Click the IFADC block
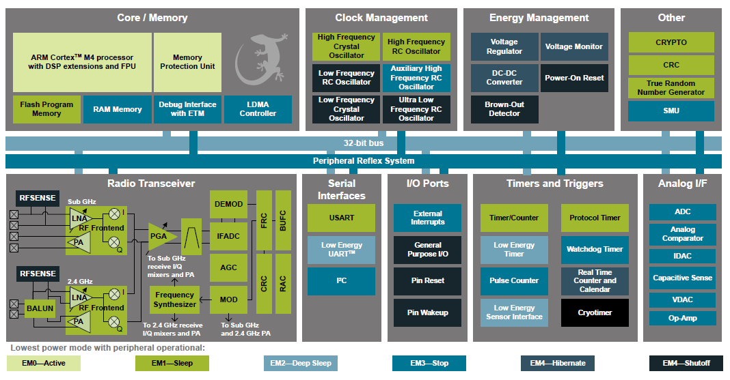The image size is (730, 380). coord(228,237)
